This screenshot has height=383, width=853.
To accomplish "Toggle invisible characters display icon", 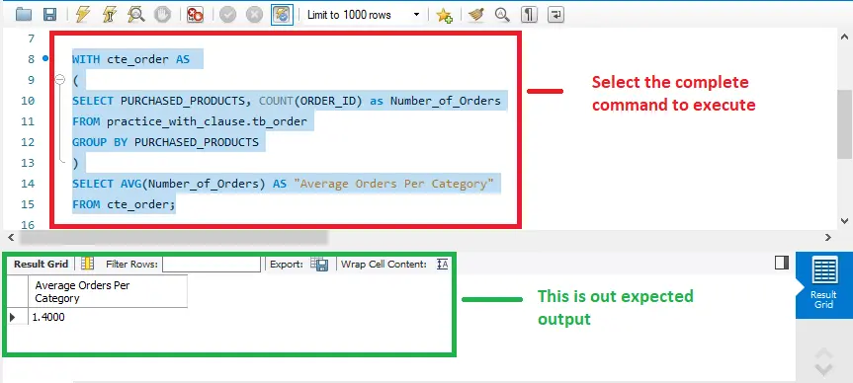I will click(528, 14).
